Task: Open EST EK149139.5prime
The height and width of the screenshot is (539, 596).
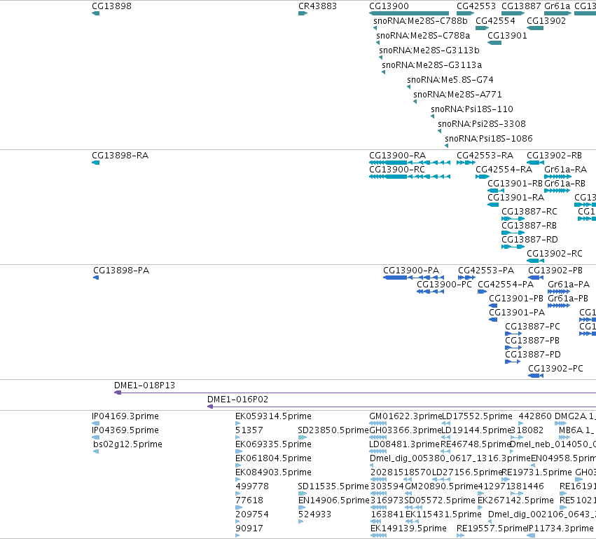Action: (408, 528)
